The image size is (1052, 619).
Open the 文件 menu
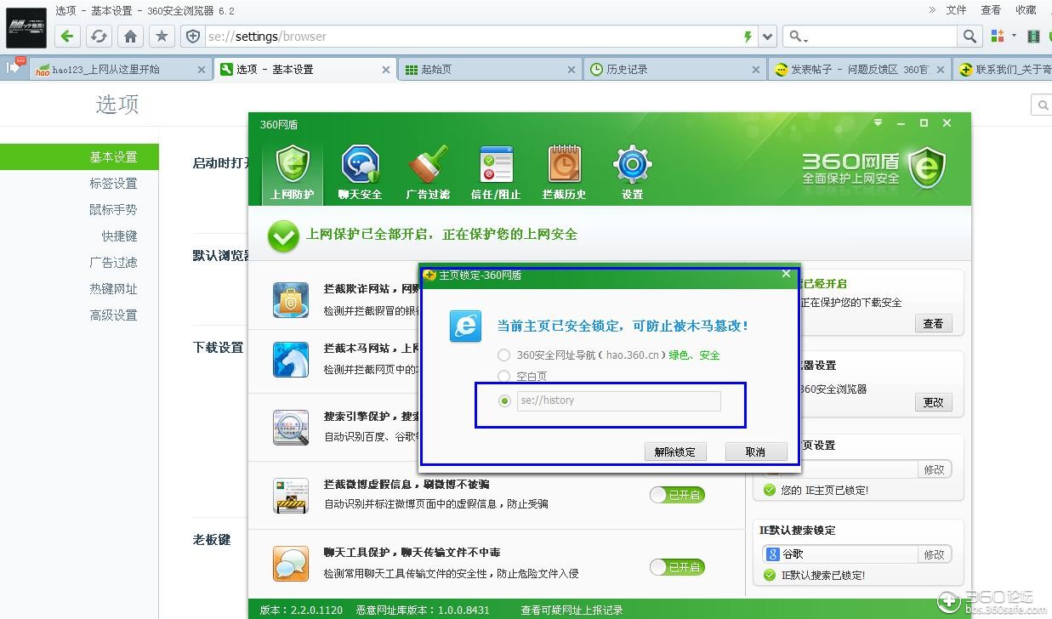tap(957, 10)
